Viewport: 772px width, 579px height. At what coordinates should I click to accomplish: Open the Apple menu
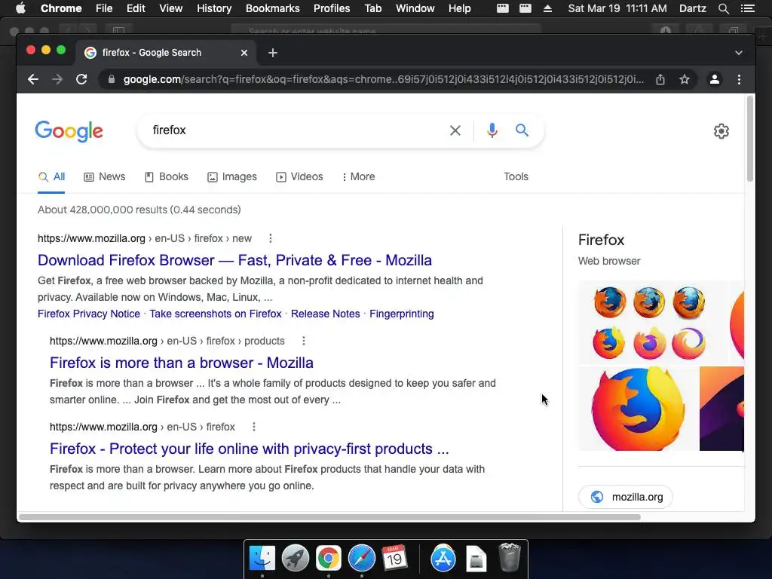click(20, 8)
